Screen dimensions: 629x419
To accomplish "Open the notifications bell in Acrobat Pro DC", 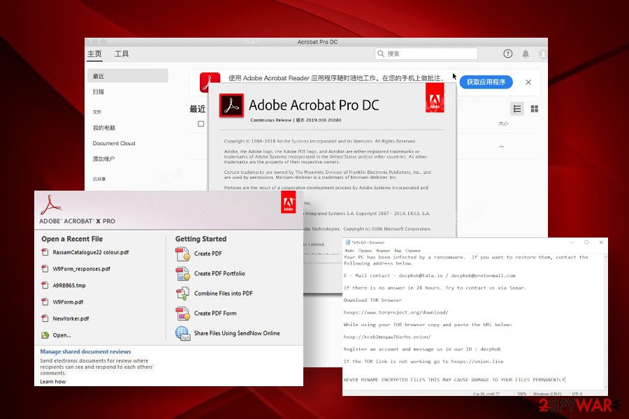I will pyautogui.click(x=525, y=54).
